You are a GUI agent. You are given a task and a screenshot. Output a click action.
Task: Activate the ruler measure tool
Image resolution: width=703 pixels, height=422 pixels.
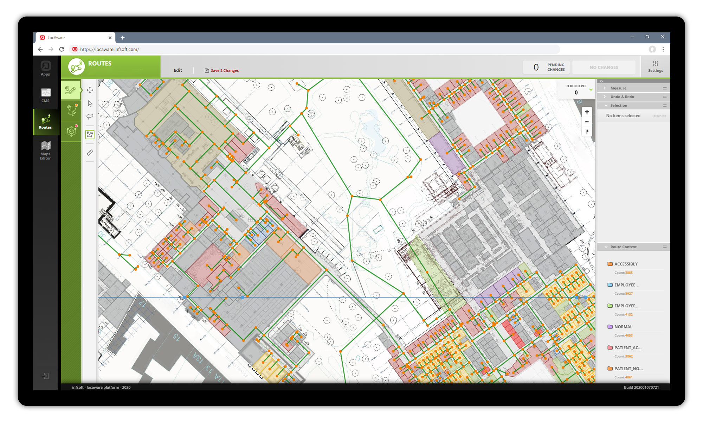point(90,152)
